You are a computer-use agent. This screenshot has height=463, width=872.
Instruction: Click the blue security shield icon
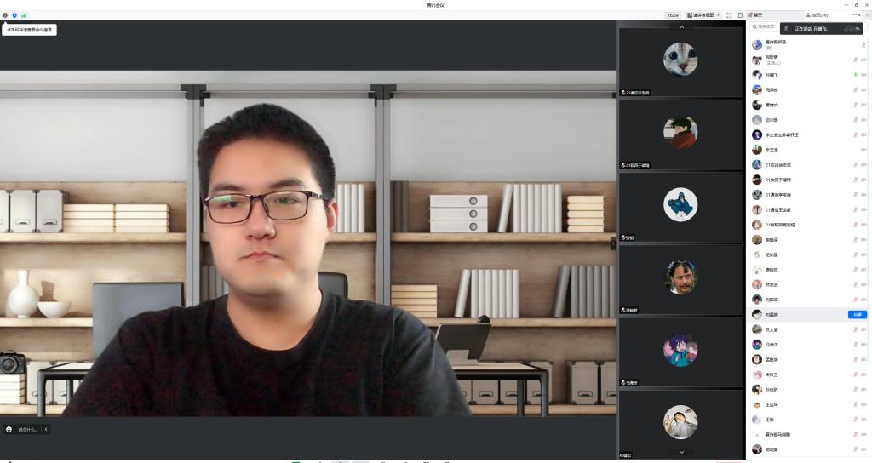pos(14,15)
